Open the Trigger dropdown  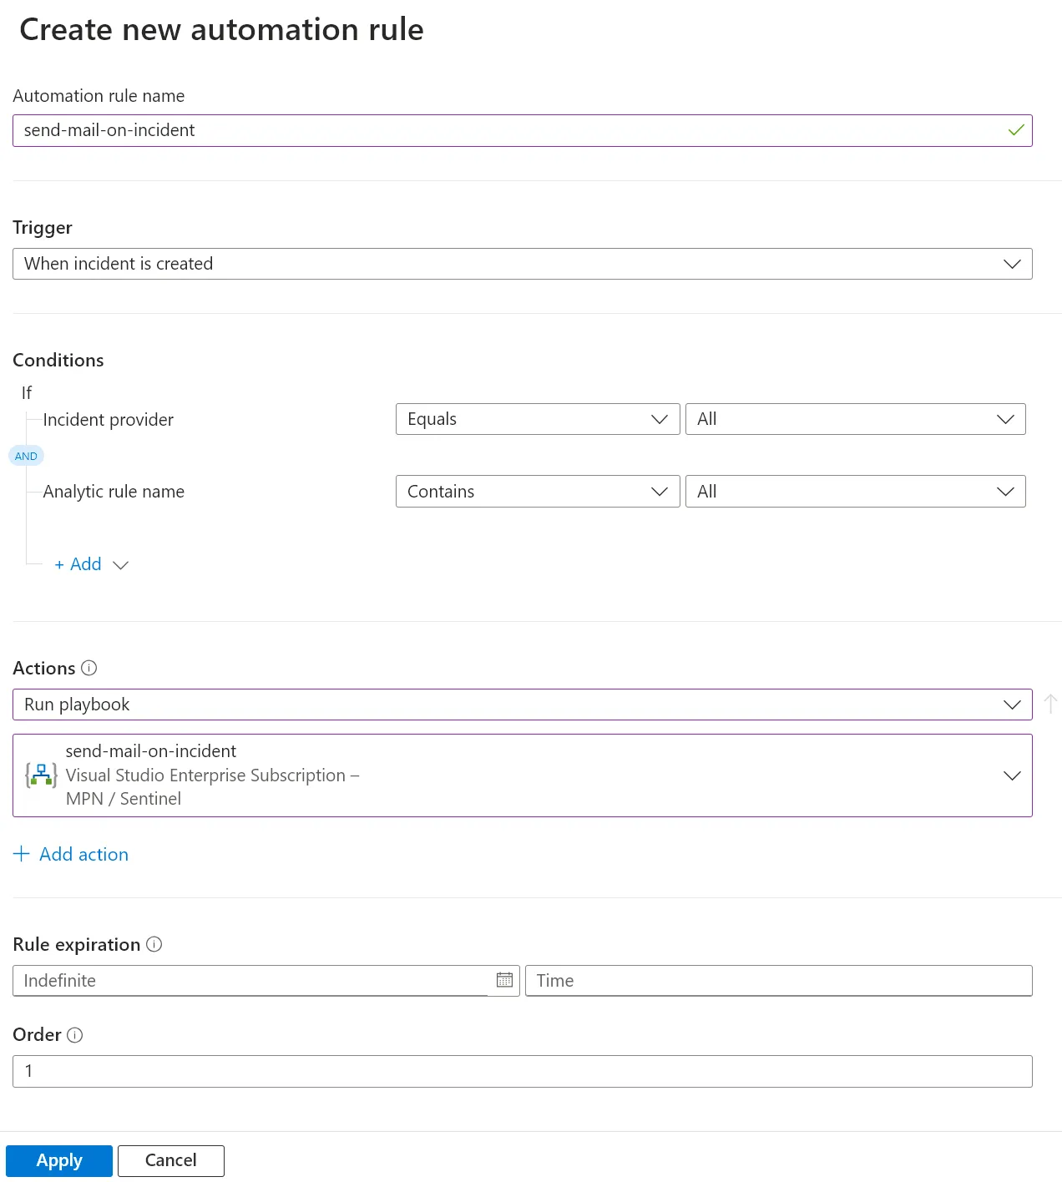pyautogui.click(x=522, y=264)
